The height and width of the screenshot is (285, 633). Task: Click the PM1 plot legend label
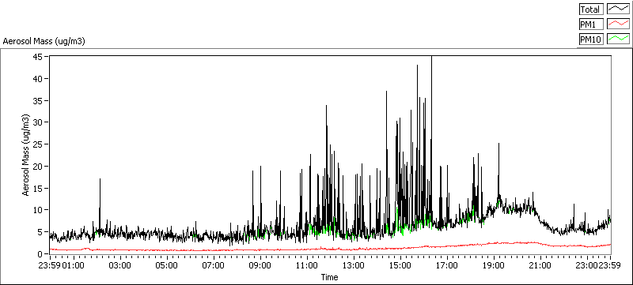[591, 24]
